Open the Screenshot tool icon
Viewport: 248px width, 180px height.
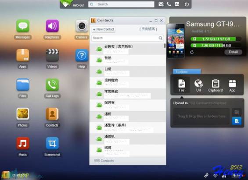pyautogui.click(x=52, y=143)
